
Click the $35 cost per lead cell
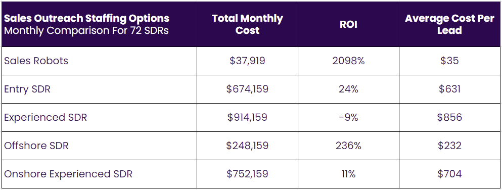pos(449,61)
